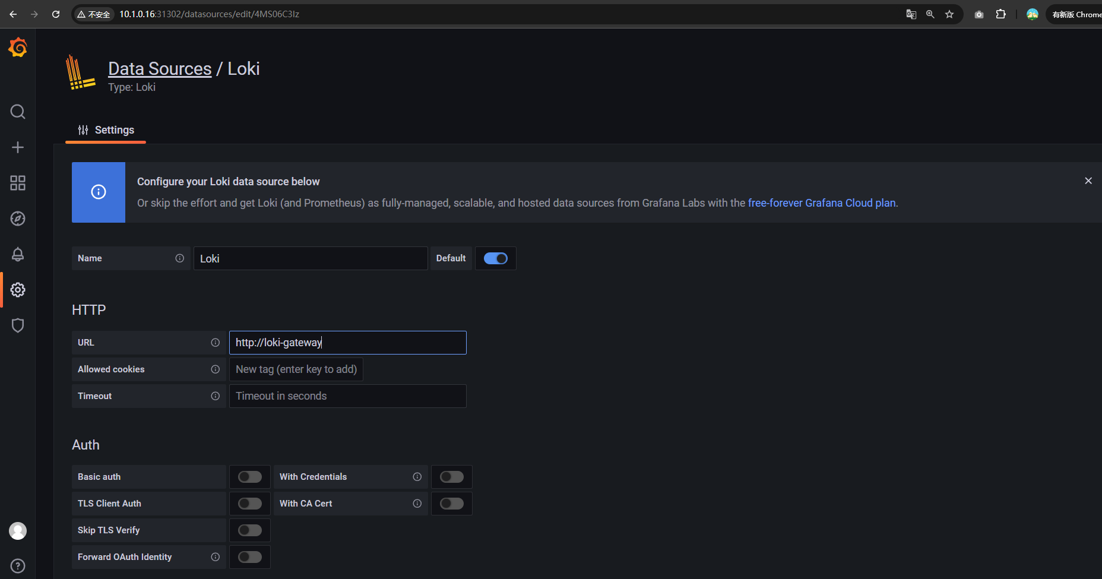This screenshot has width=1102, height=579.
Task: Reload the page with browser refresh icon
Action: tap(56, 14)
